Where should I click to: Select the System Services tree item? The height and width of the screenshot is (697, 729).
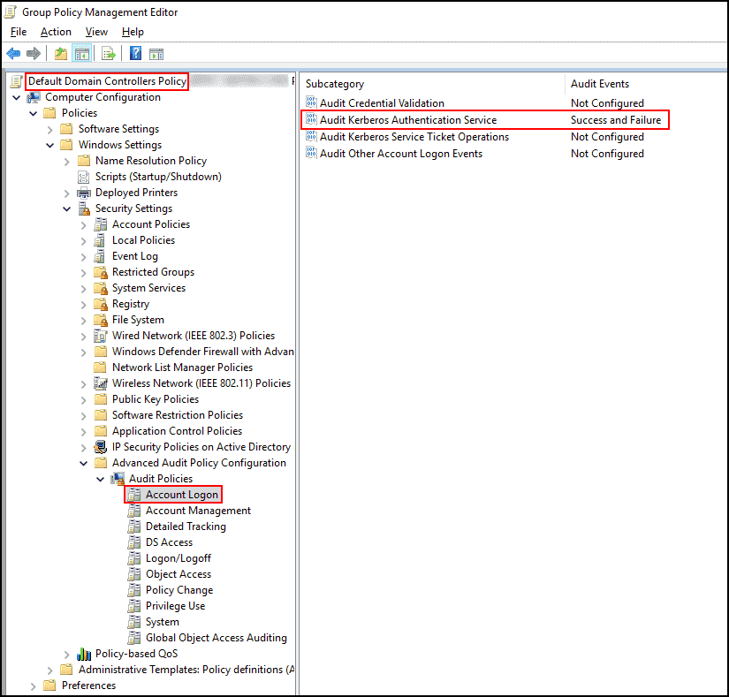148,288
